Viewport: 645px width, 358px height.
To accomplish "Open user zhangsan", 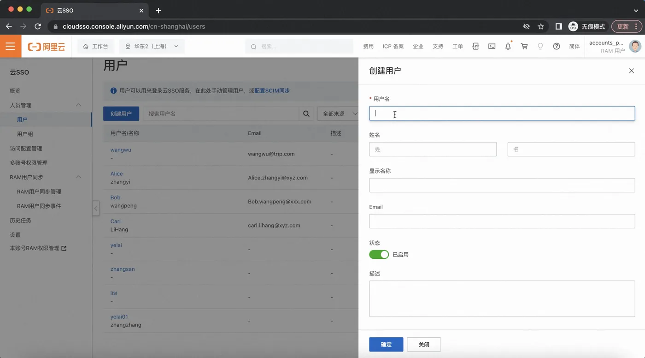I will 123,269.
